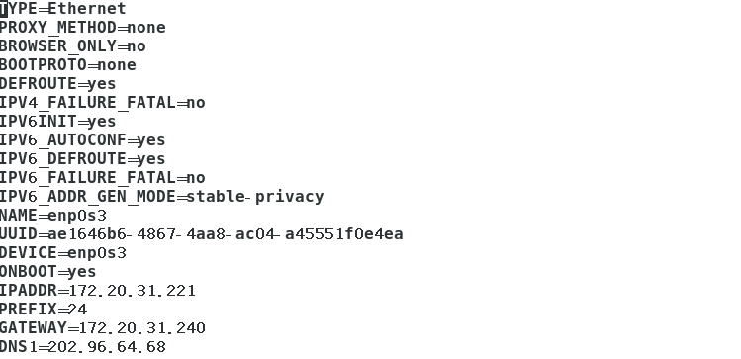Click the UUID value text
Image resolution: width=741 pixels, height=359 pixels.
pos(226,234)
